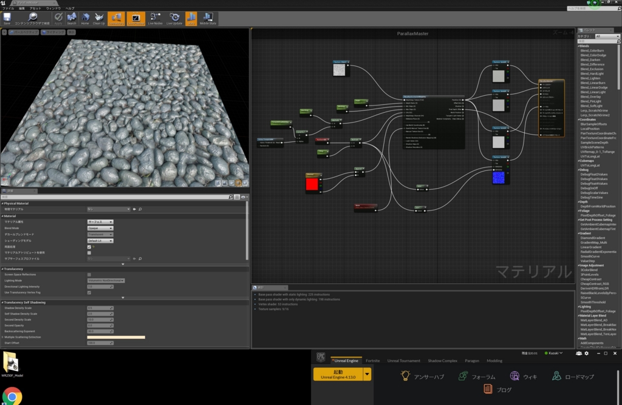The height and width of the screenshot is (405, 622).
Task: Open the Multiple Scattering Extinction color swatch
Action: (x=116, y=337)
